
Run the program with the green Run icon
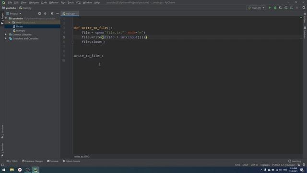[x=270, y=8]
